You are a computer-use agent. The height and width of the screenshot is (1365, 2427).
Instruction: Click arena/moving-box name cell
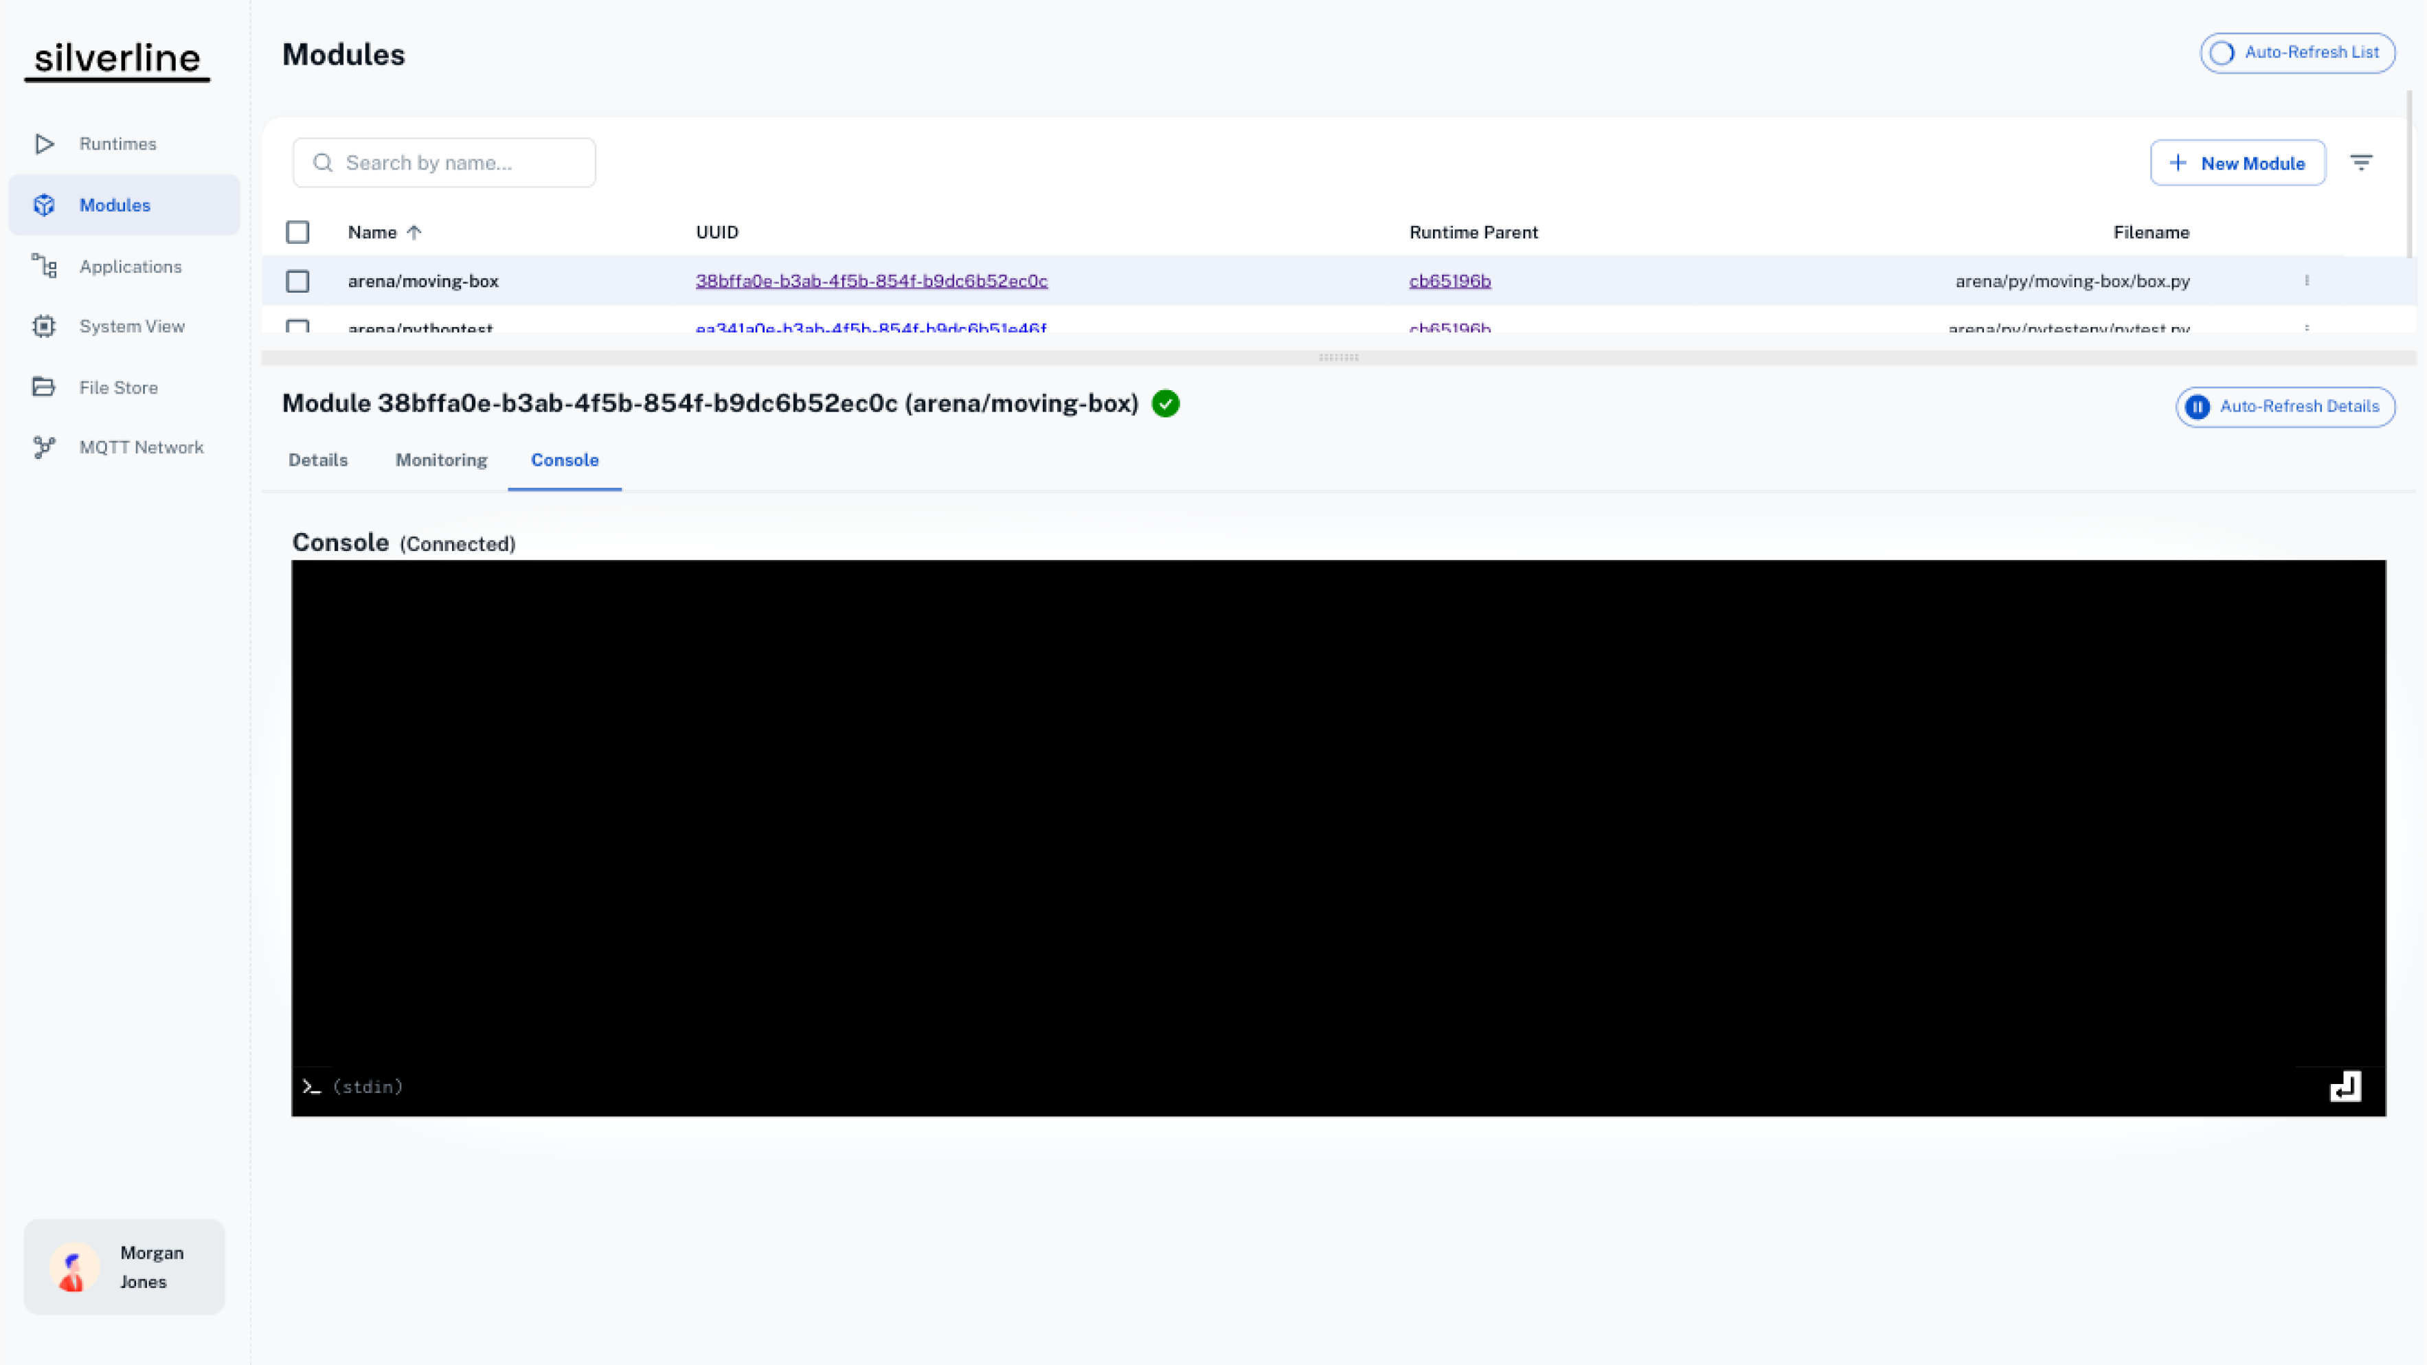pos(423,281)
